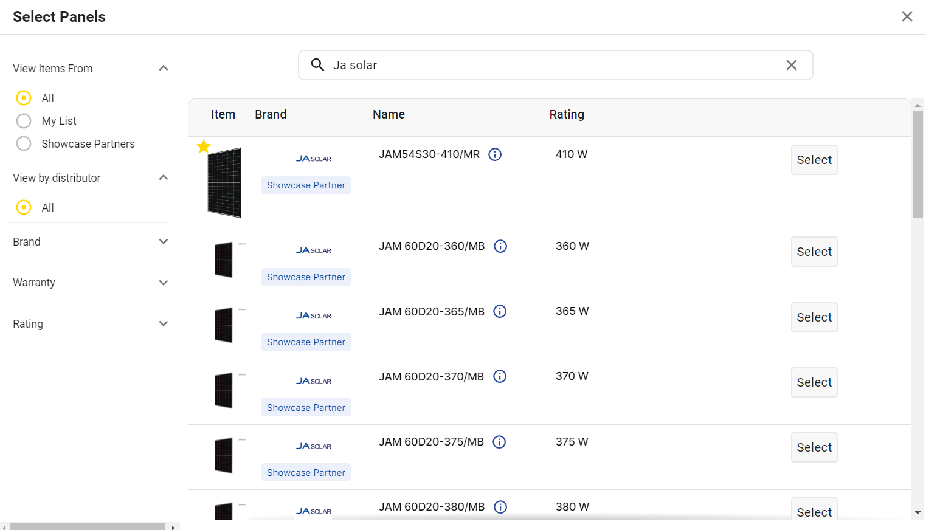This screenshot has height=530, width=926.
Task: Click the sidebar horizontal scrollbar thumb
Action: pos(88,526)
